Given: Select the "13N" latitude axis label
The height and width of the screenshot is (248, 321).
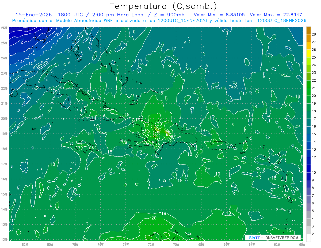Looking at the screenshot, I should pyautogui.click(x=4, y=224).
